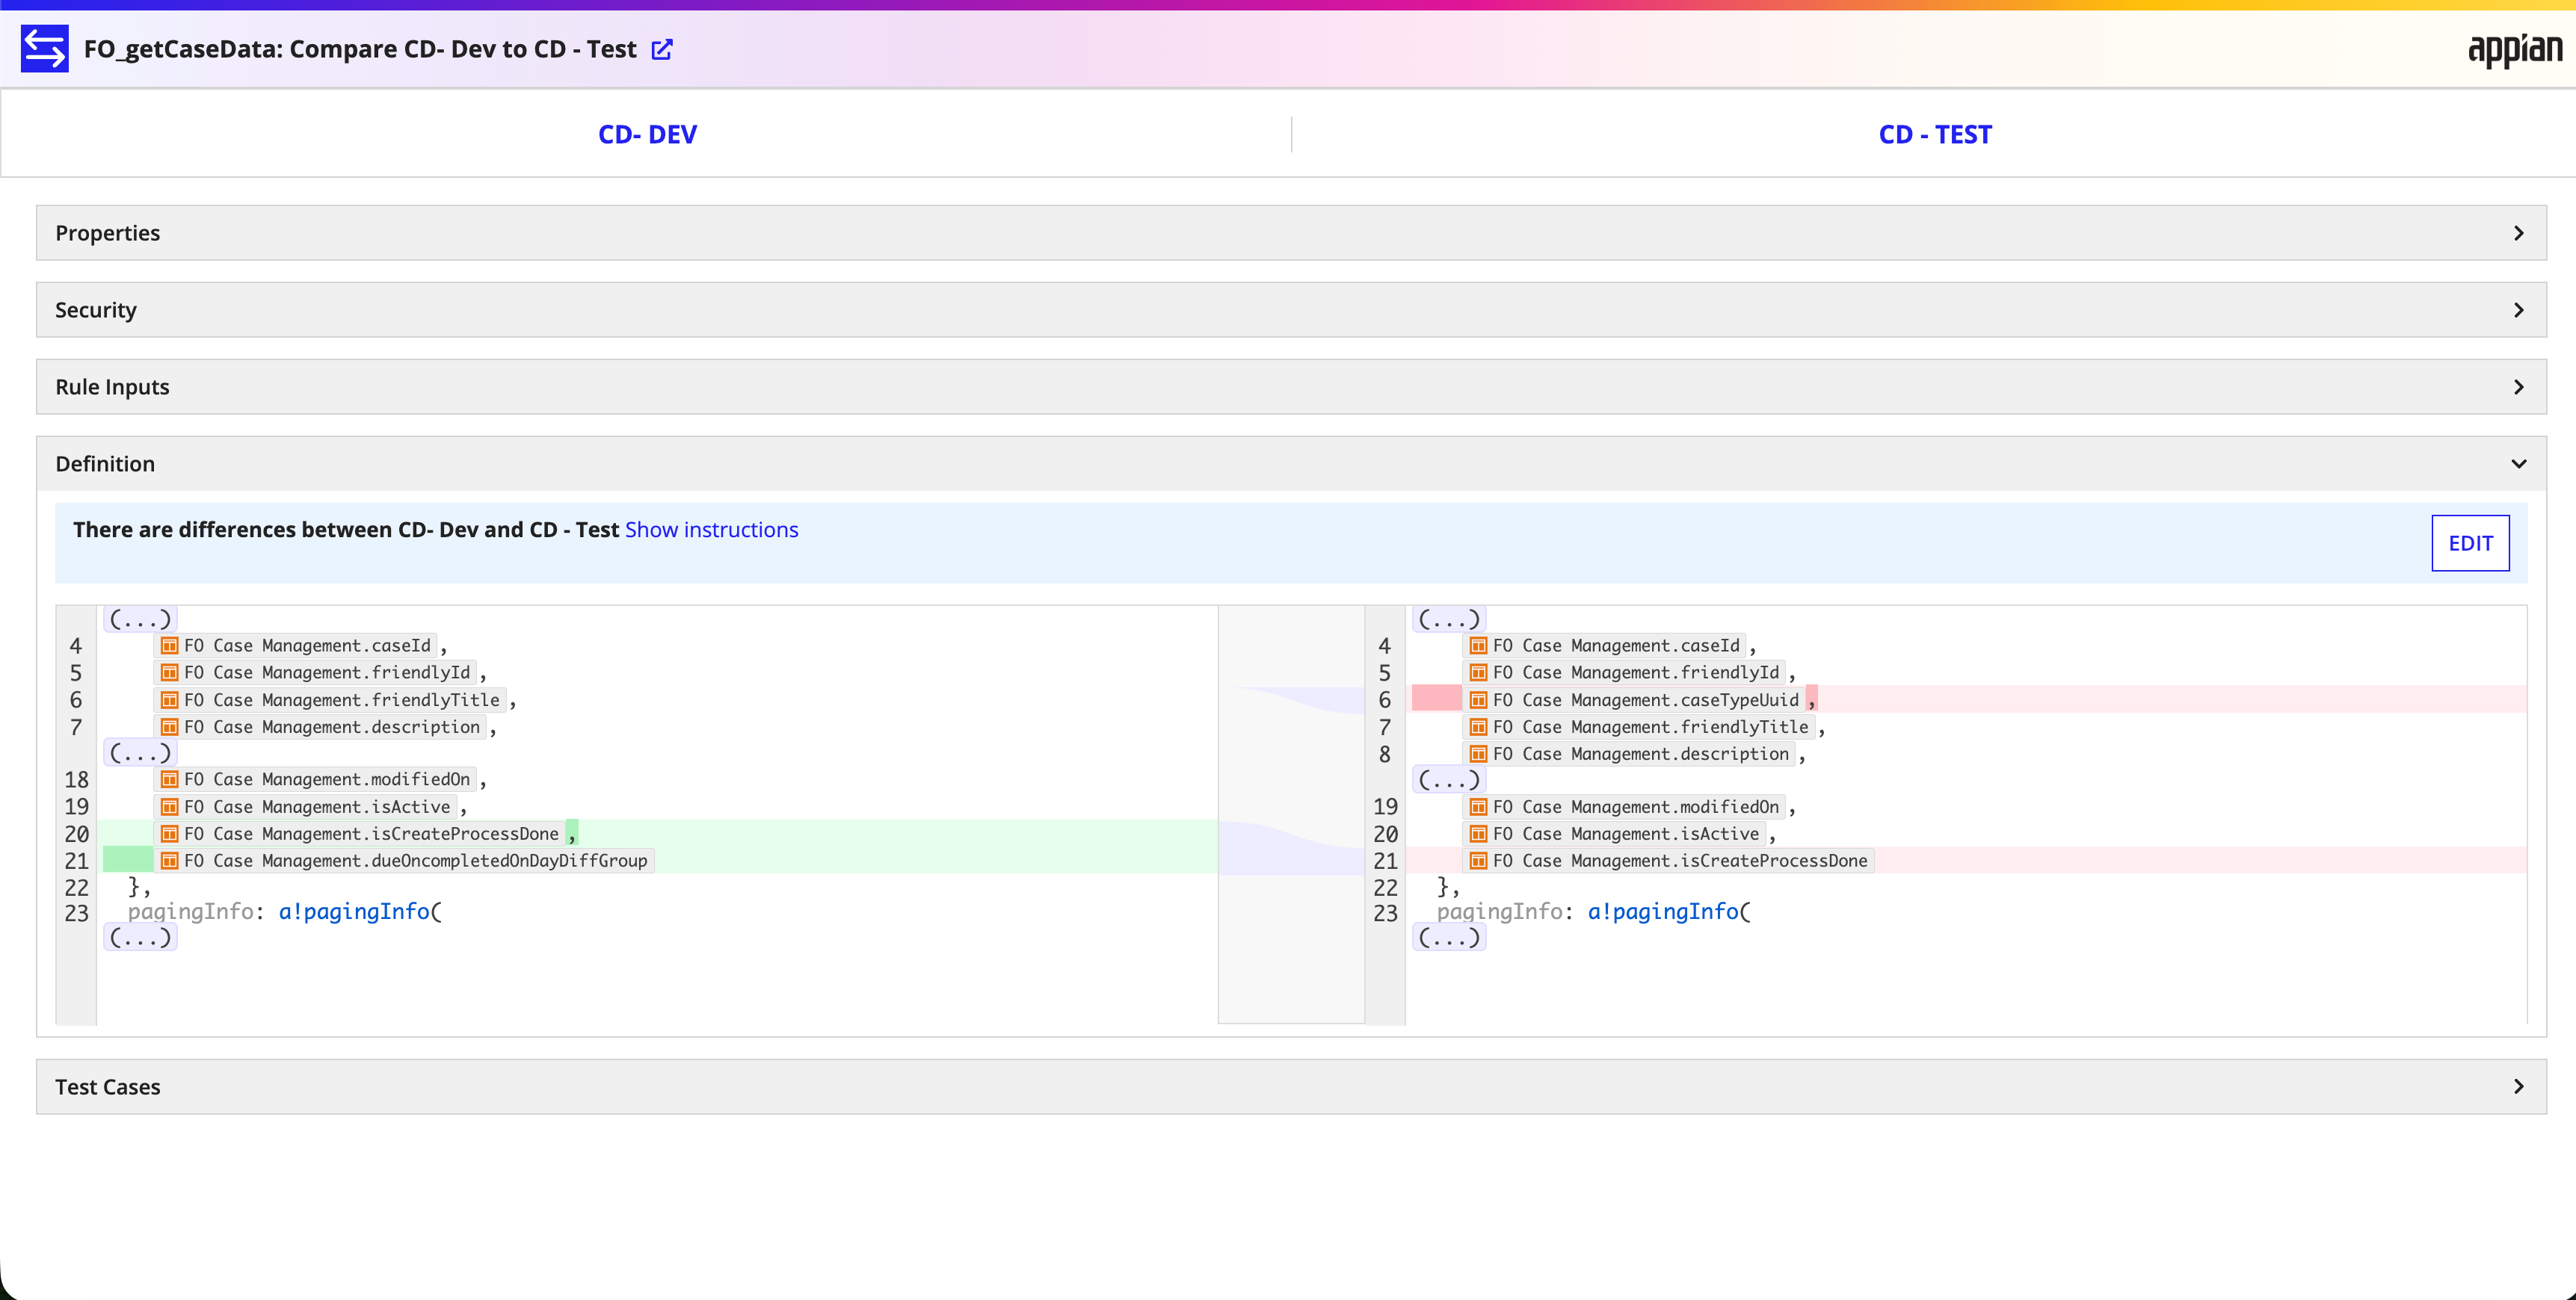The height and width of the screenshot is (1300, 2576).
Task: Click the red deletion marker on line 6
Action: pos(1436,699)
